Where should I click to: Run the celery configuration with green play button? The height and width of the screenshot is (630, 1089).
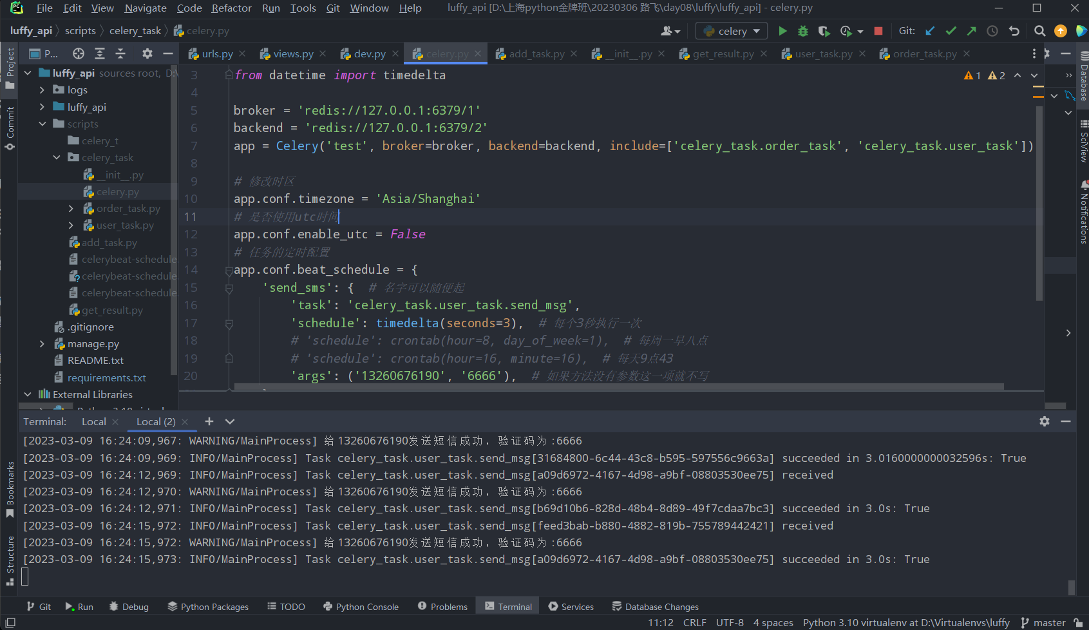782,31
